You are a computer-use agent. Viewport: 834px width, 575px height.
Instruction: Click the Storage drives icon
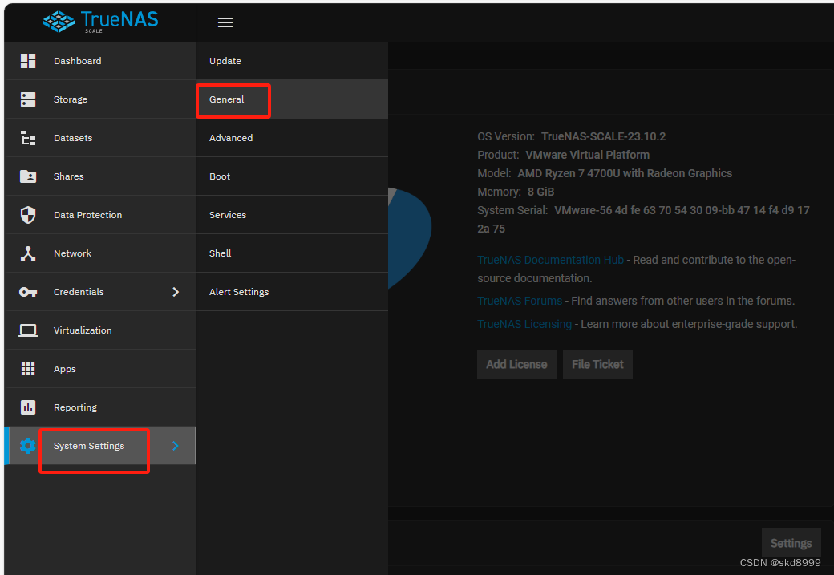point(27,99)
